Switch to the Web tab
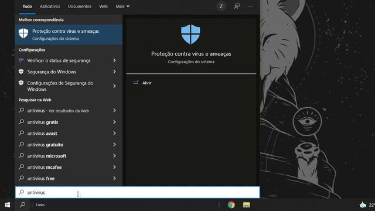This screenshot has width=375, height=211. coord(104,6)
